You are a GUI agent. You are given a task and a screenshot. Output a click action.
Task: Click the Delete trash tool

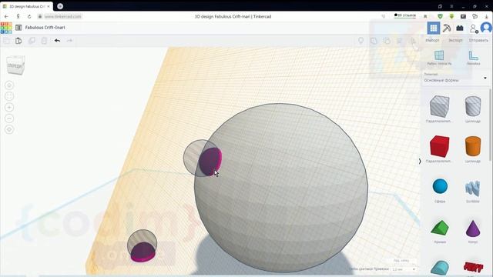click(x=45, y=41)
